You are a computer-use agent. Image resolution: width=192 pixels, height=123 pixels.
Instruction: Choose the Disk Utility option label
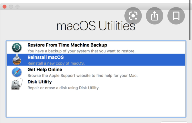tap(40, 82)
